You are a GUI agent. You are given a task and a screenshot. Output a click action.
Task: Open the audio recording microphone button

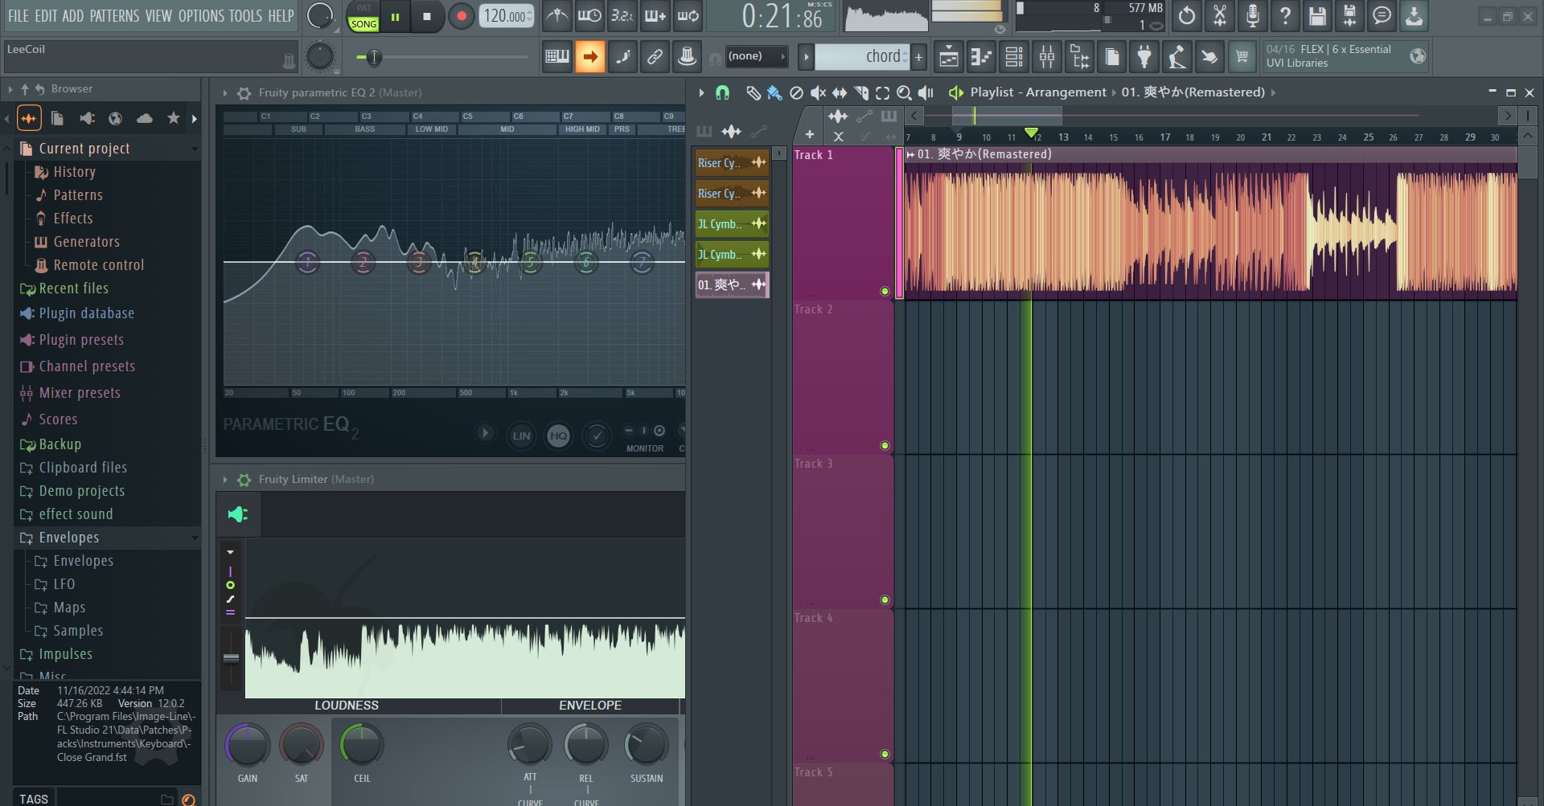[x=1252, y=16]
